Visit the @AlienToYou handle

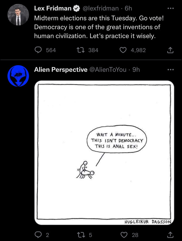108,70
